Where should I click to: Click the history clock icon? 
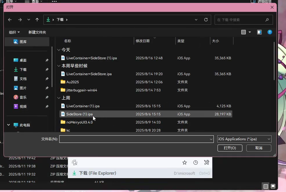coord(196,163)
